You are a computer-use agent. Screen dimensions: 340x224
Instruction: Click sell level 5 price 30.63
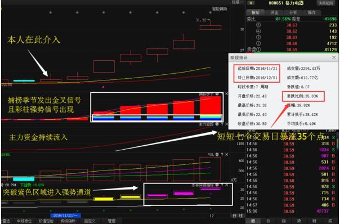[x=292, y=25]
